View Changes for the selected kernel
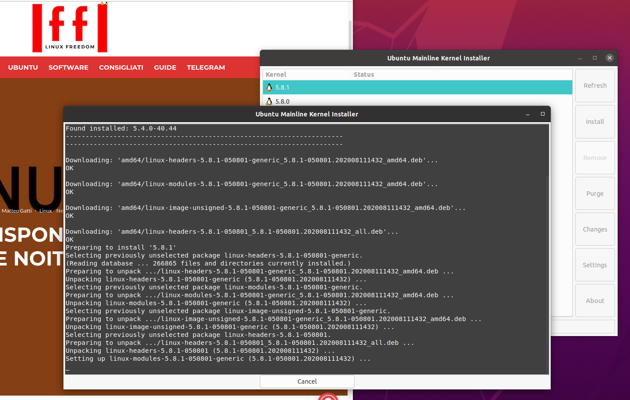 595,229
